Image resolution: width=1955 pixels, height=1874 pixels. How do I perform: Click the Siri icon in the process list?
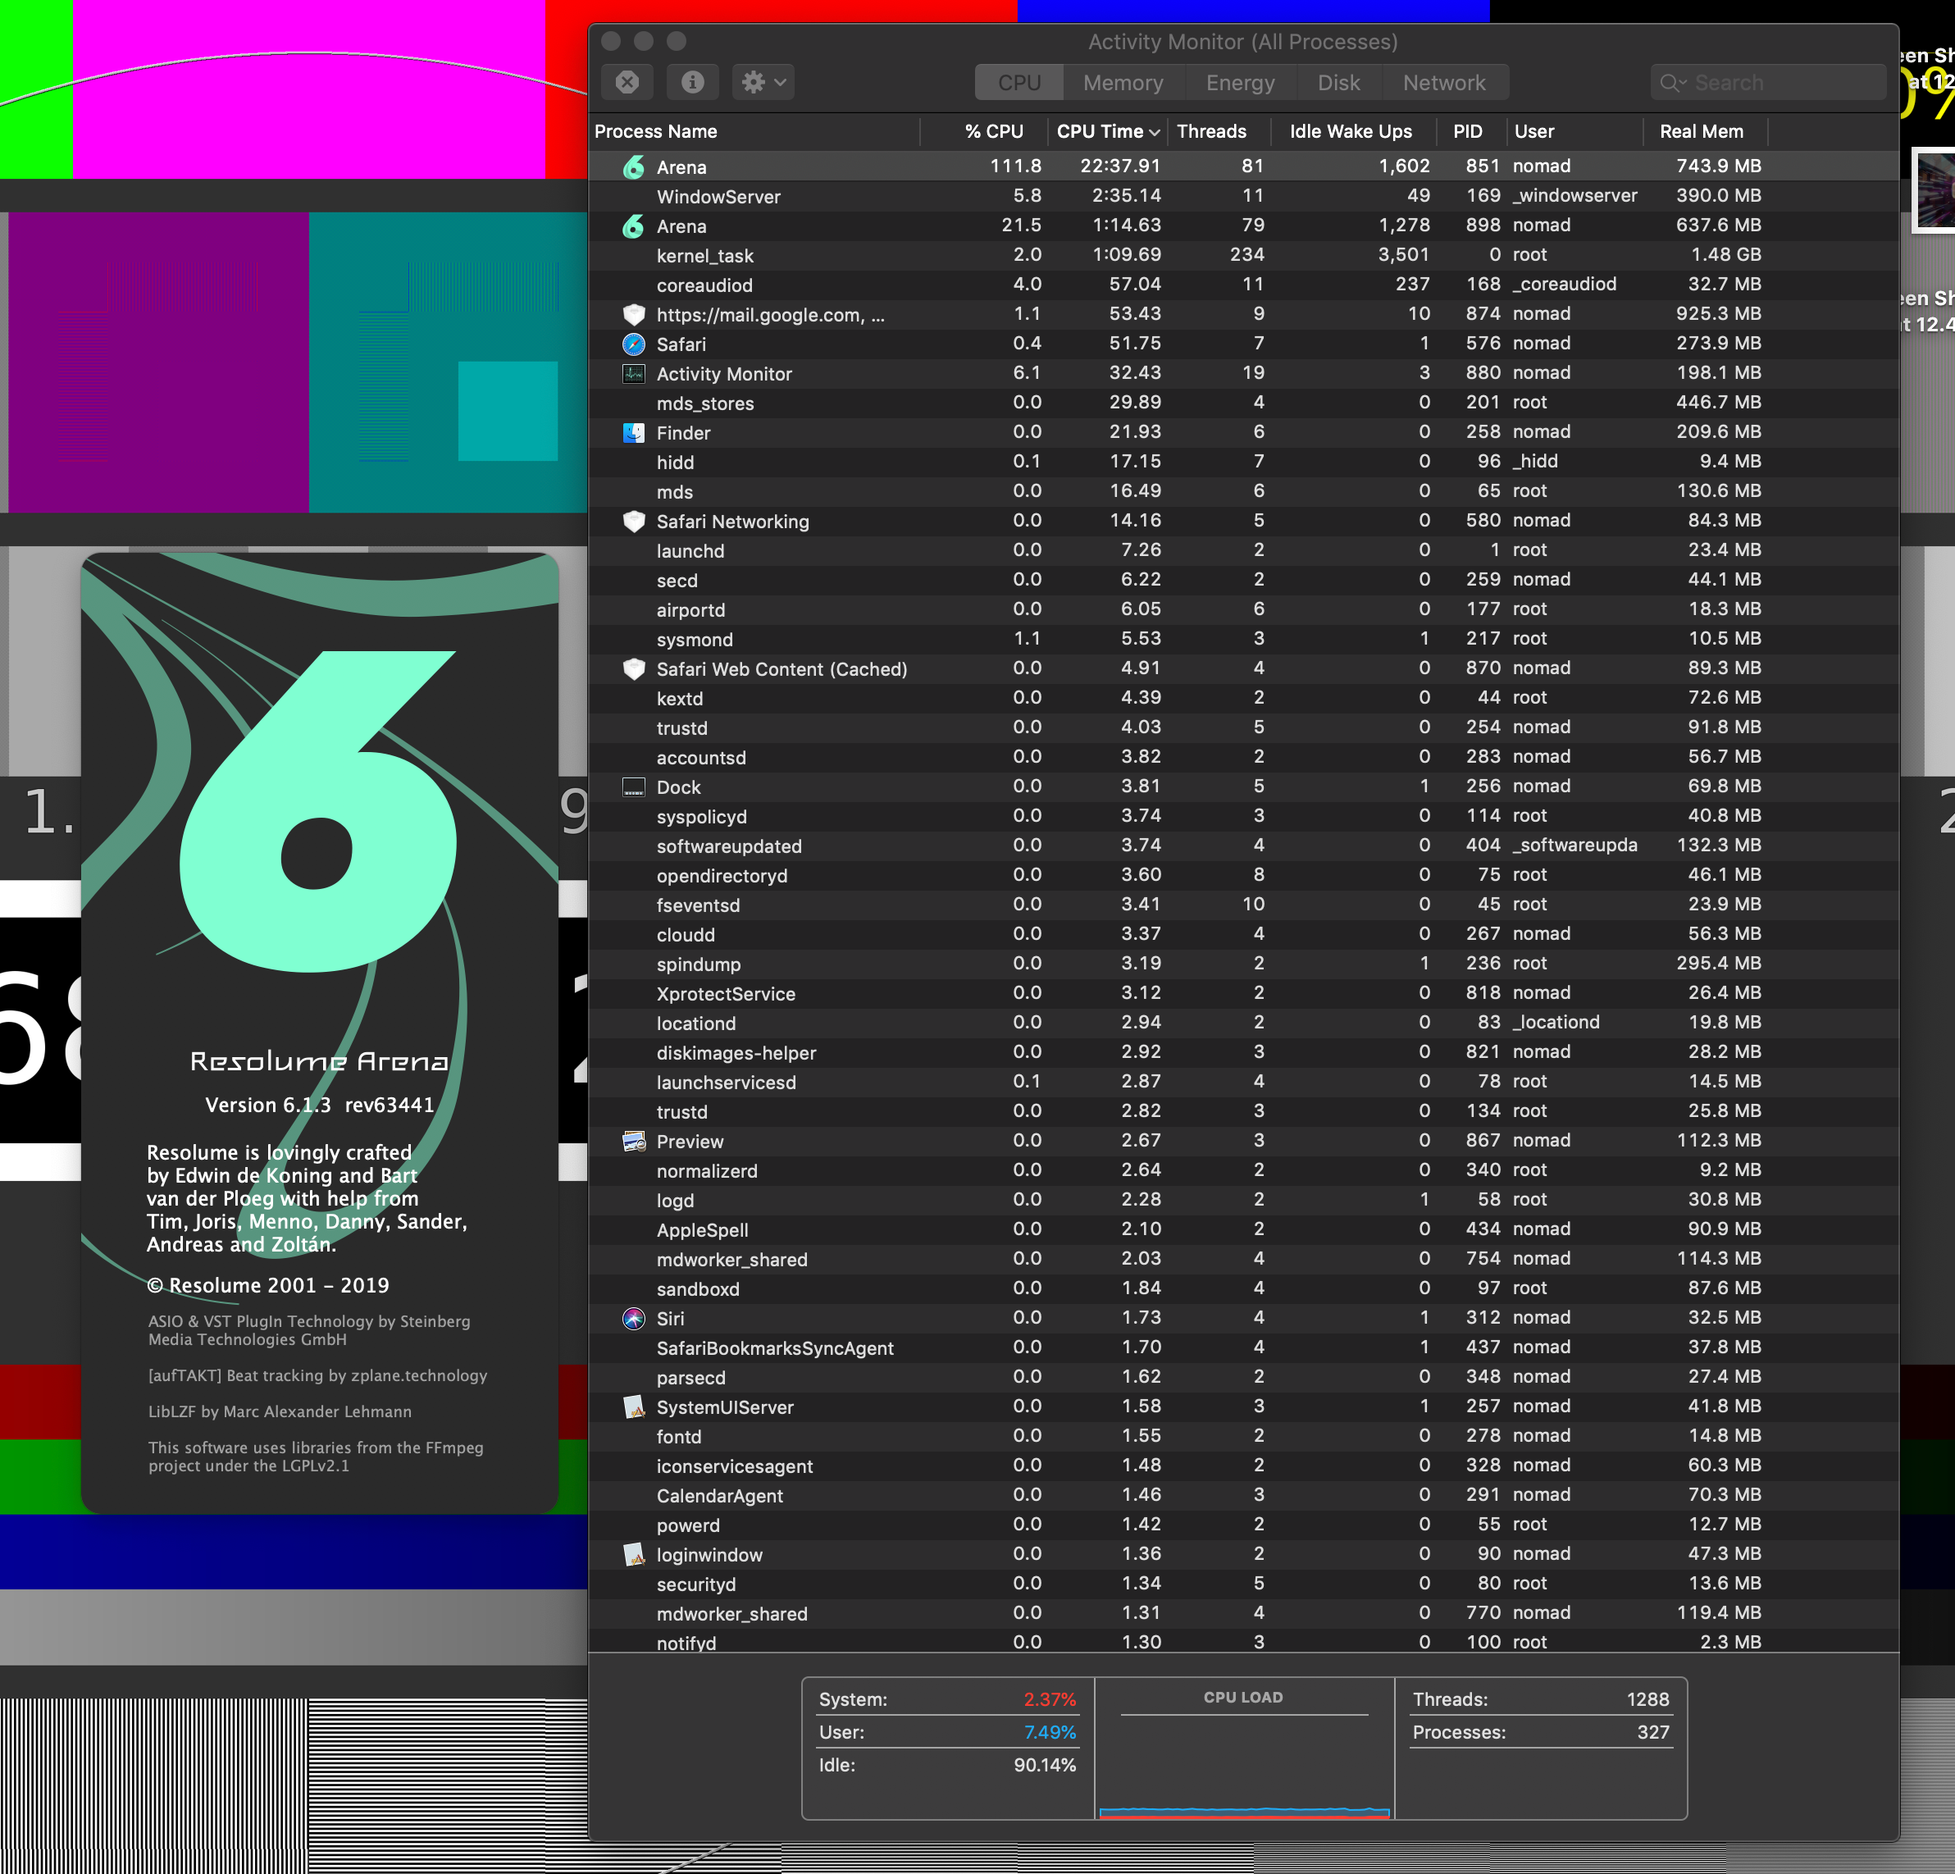tap(633, 1319)
